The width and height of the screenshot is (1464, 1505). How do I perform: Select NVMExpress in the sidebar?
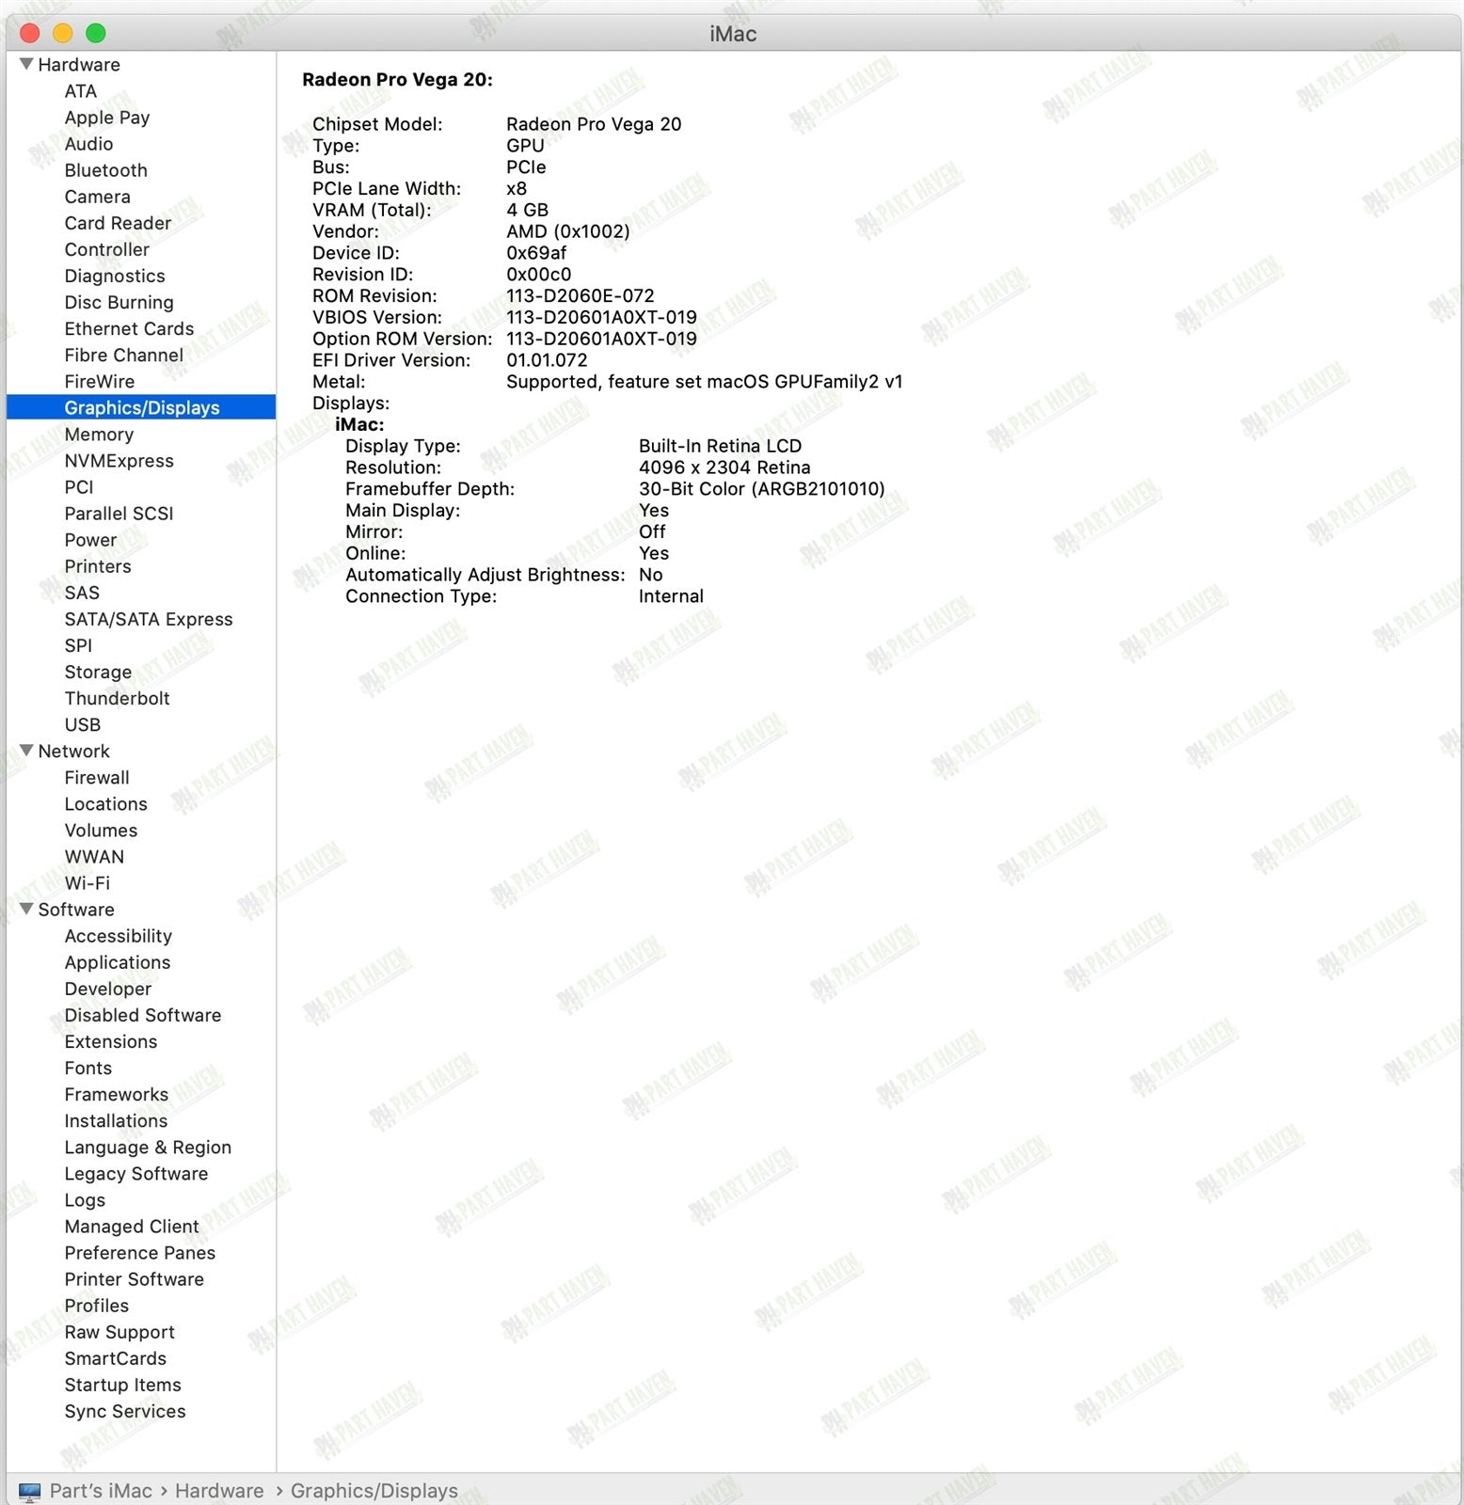[x=119, y=461]
